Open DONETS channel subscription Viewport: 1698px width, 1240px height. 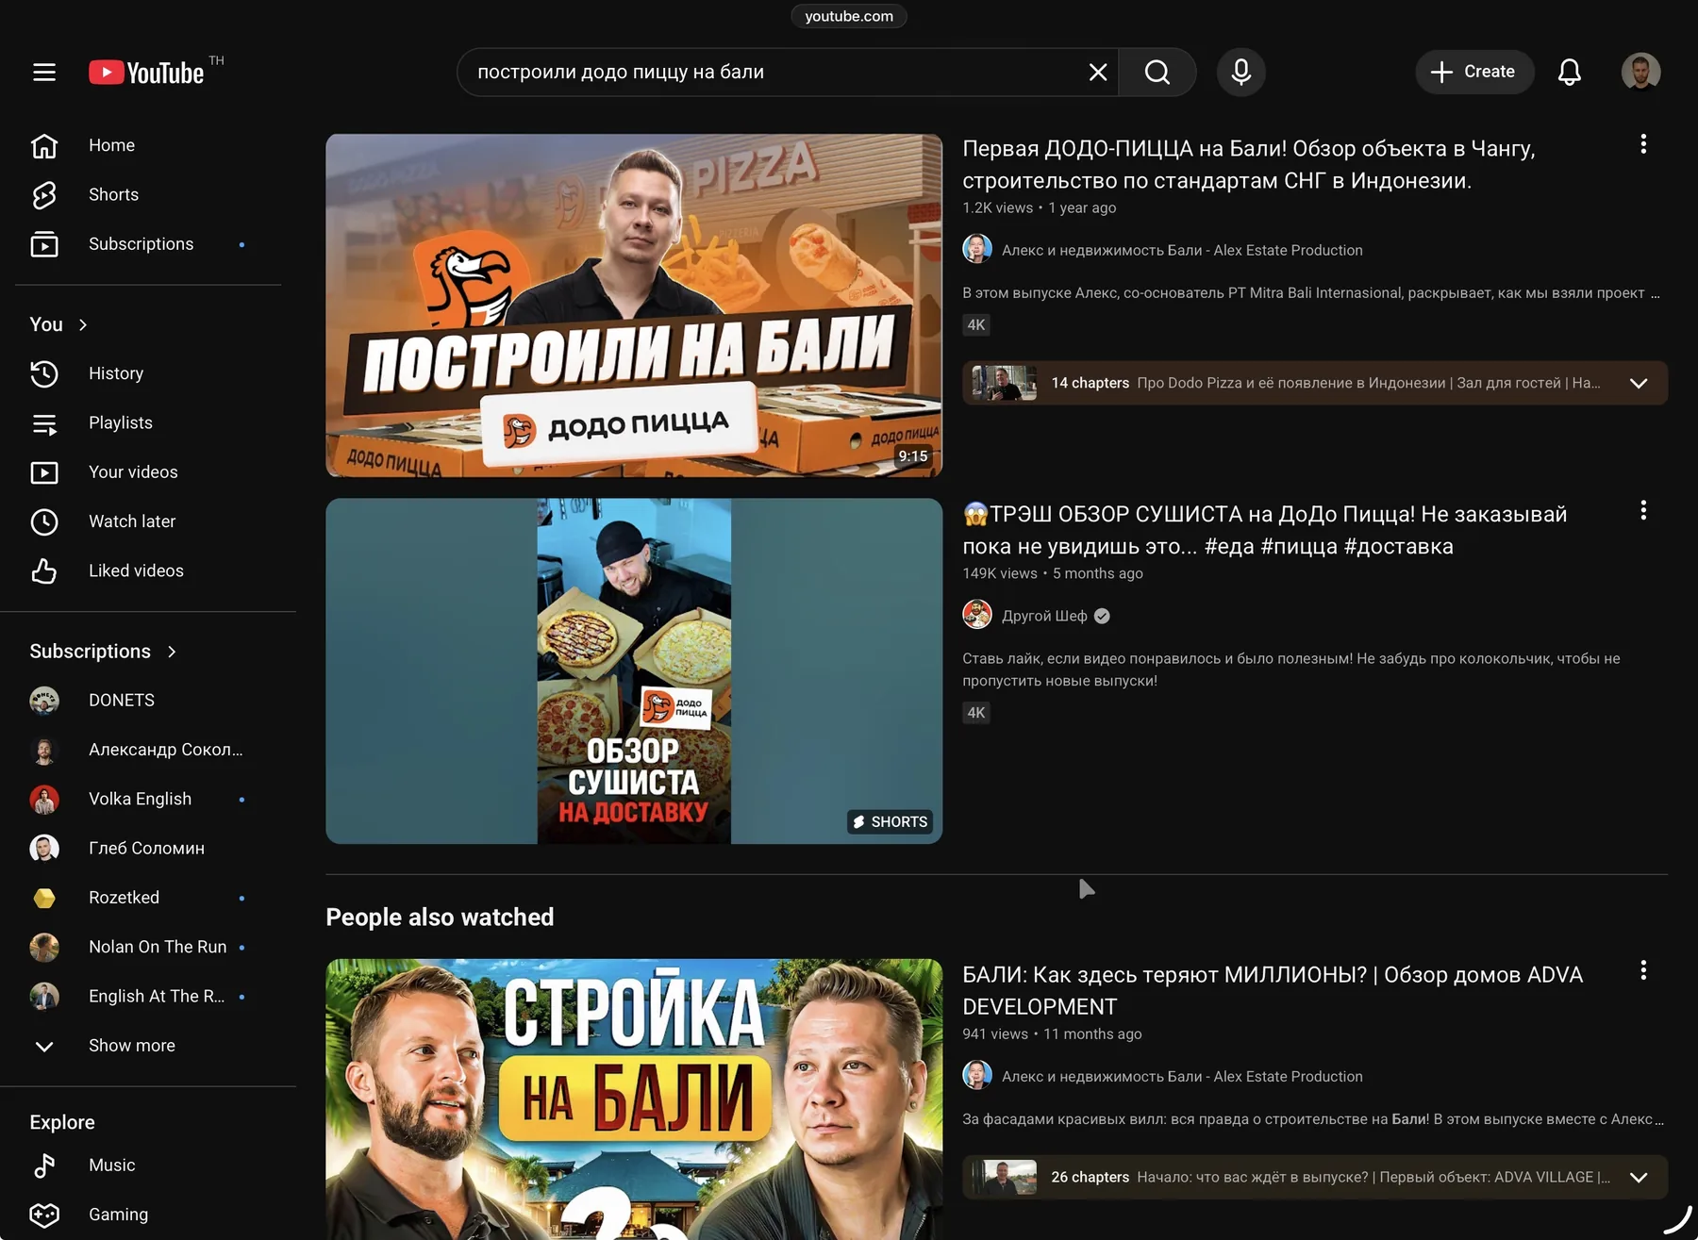click(148, 701)
